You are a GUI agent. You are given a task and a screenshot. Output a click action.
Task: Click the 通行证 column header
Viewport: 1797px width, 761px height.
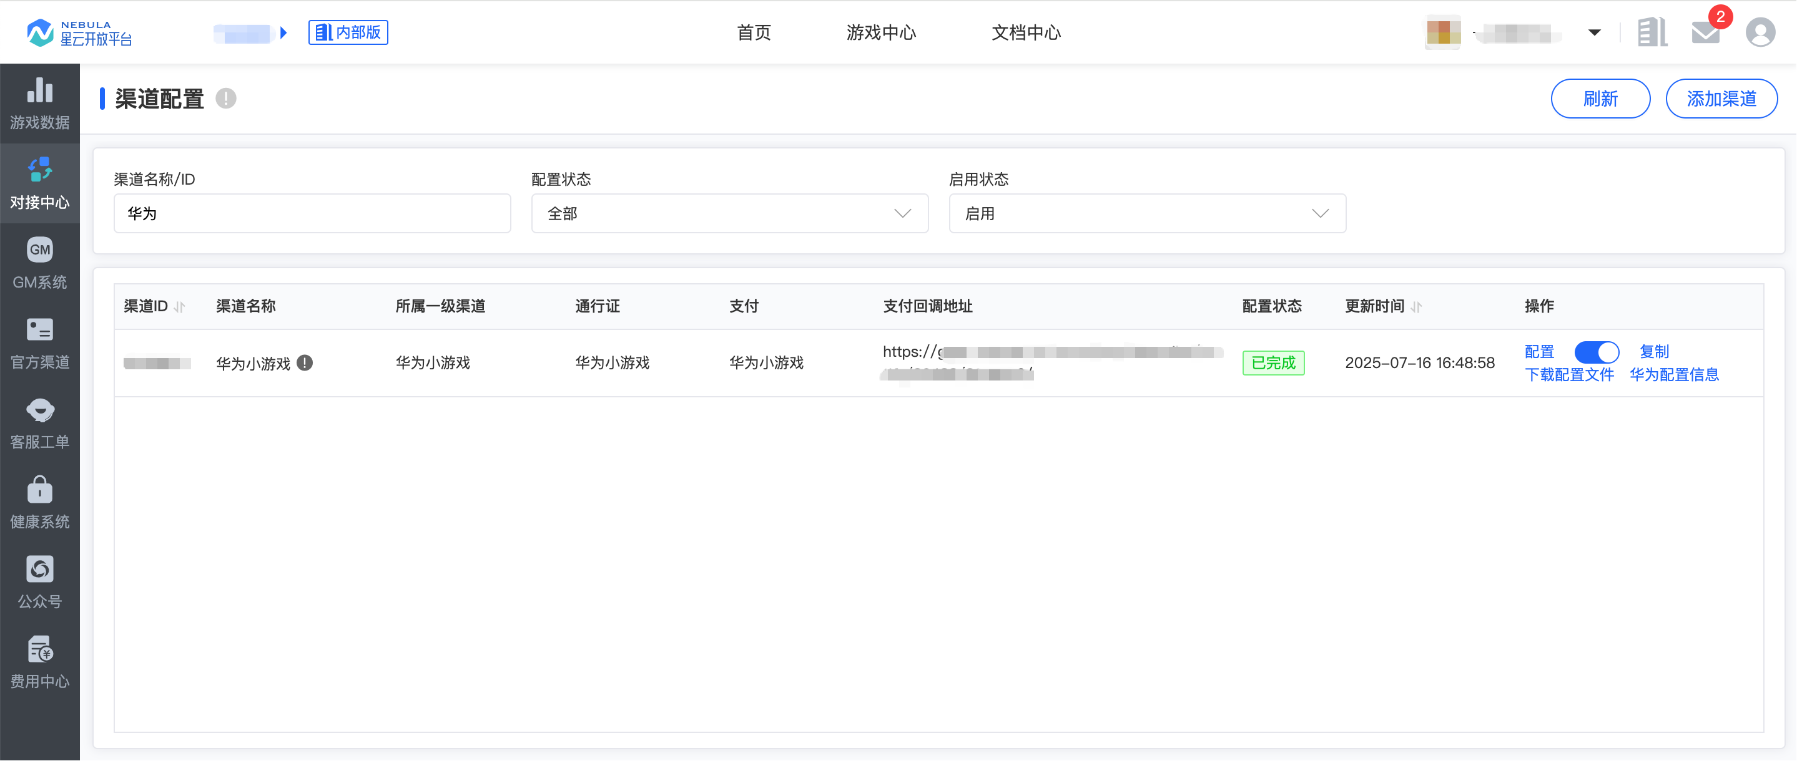[x=597, y=307]
